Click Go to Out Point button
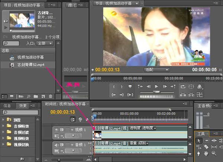 (122, 95)
